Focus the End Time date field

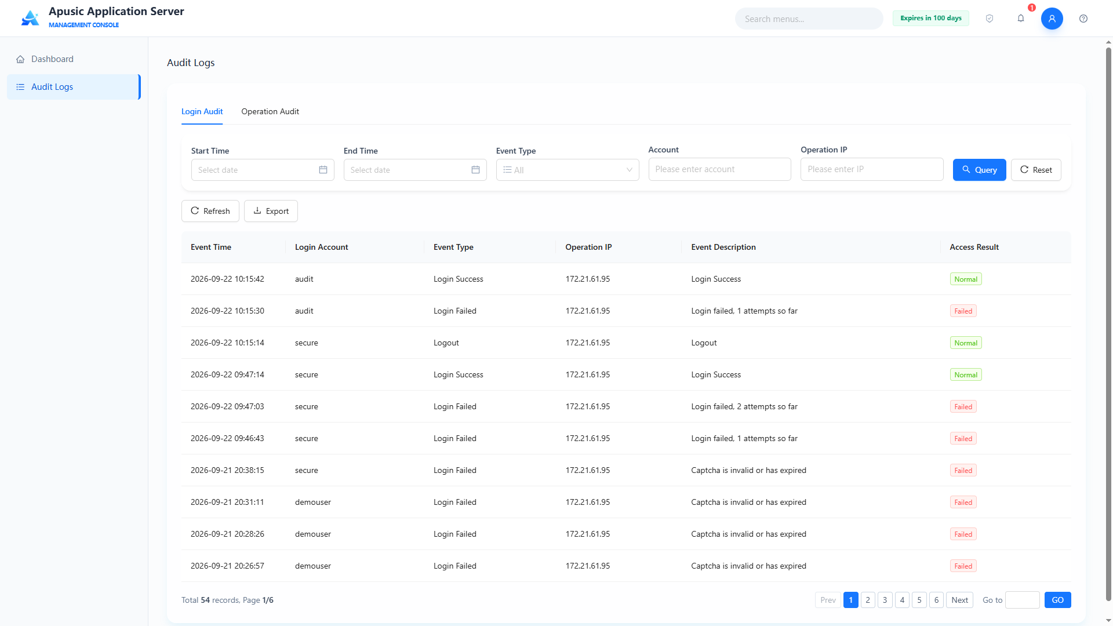pos(415,170)
